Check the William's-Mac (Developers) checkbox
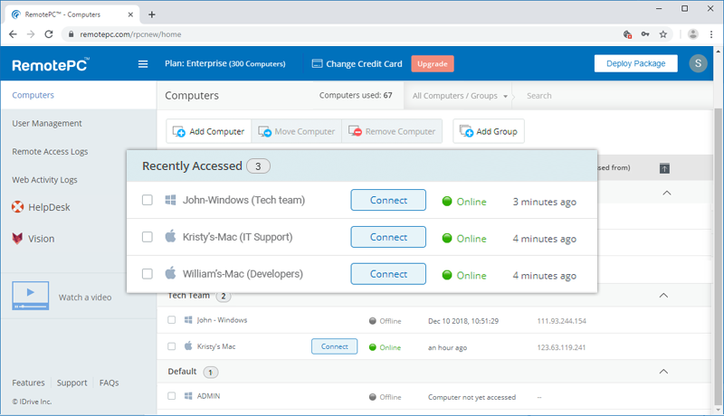This screenshot has width=724, height=416. pos(148,273)
